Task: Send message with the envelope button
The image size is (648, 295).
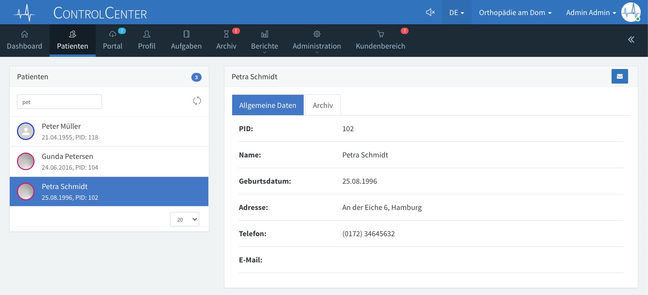Action: (x=619, y=76)
